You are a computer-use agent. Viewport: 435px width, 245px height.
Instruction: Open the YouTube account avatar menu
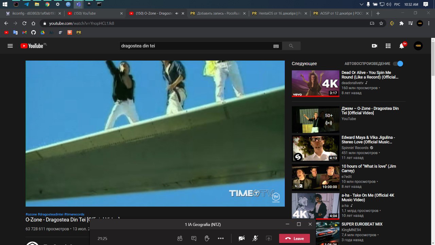pyautogui.click(x=418, y=46)
